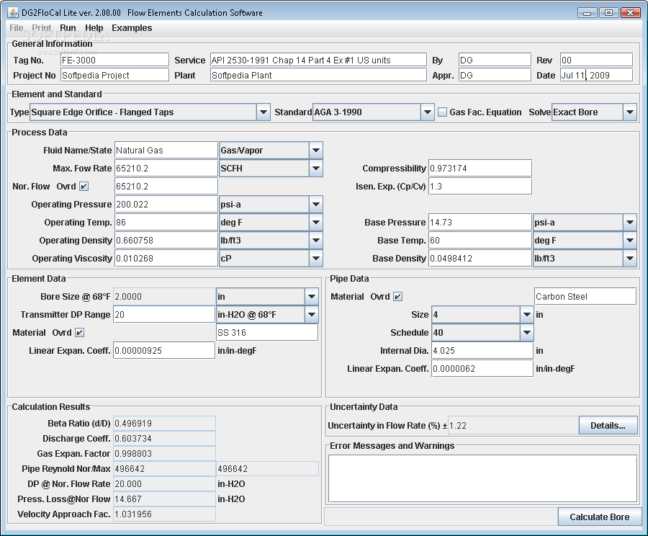The image size is (648, 536).
Task: Open the Run menu
Action: (68, 28)
